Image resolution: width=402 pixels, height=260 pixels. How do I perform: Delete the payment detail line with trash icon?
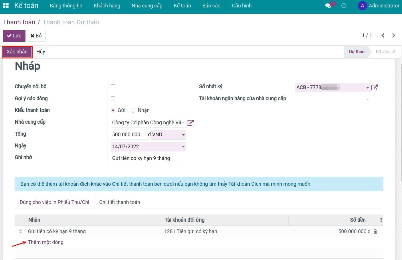(x=375, y=231)
